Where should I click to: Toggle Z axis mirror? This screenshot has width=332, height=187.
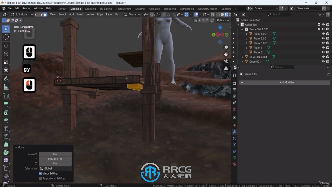pos(207,20)
